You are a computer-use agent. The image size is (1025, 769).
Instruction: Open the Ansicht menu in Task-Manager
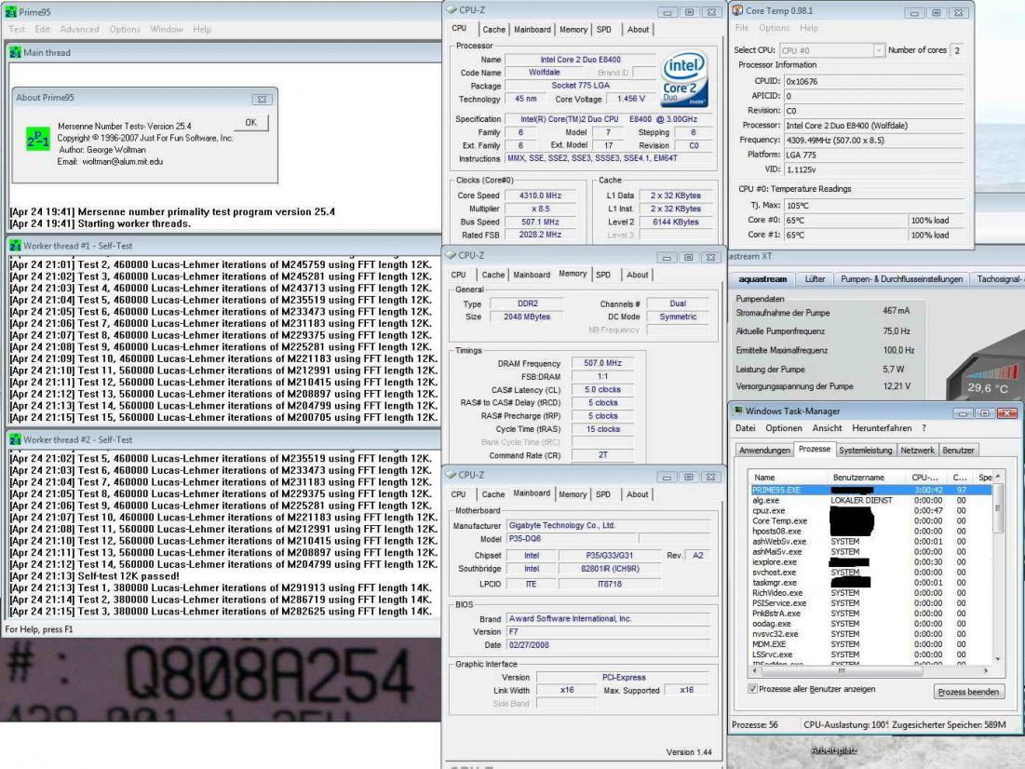pyautogui.click(x=827, y=428)
